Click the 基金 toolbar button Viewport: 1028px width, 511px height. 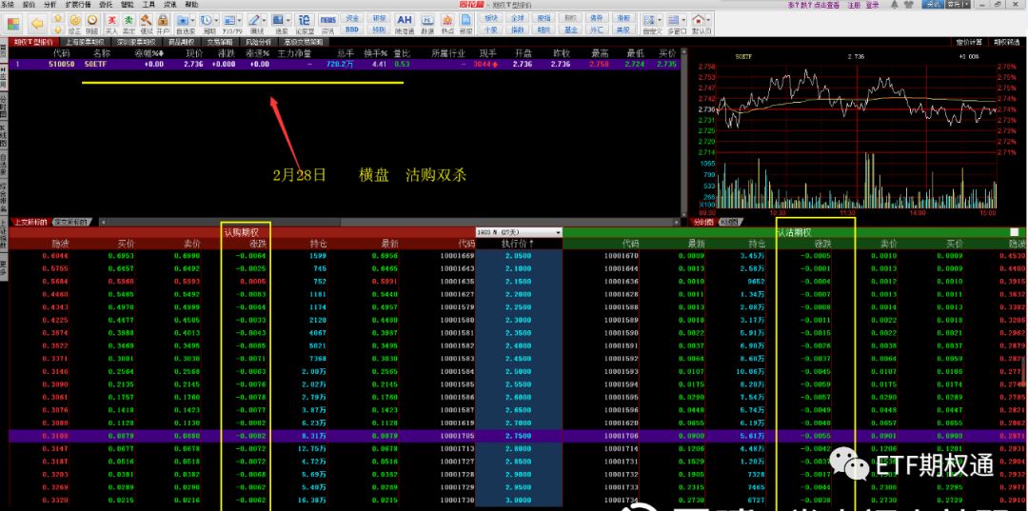[570, 29]
